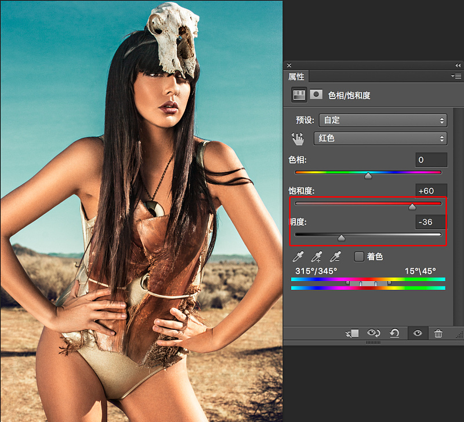Click the 色相/饱和度 panel title
Viewport: 464px width, 422px height.
pyautogui.click(x=349, y=95)
